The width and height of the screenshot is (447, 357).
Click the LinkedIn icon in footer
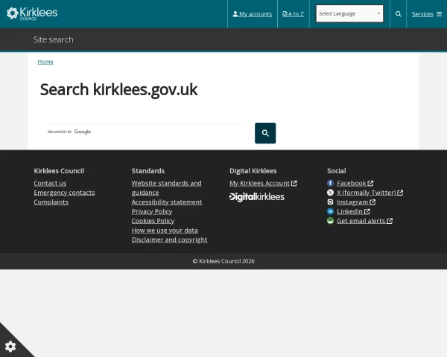[330, 211]
